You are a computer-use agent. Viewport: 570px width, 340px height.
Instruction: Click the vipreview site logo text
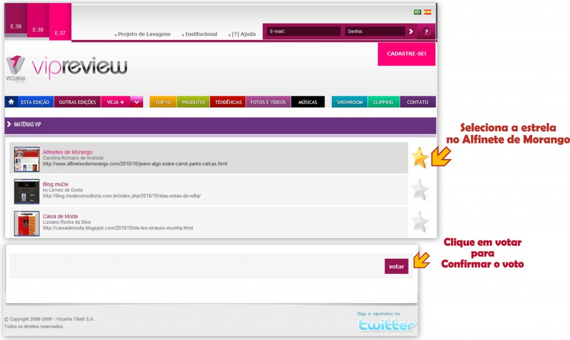pos(80,67)
